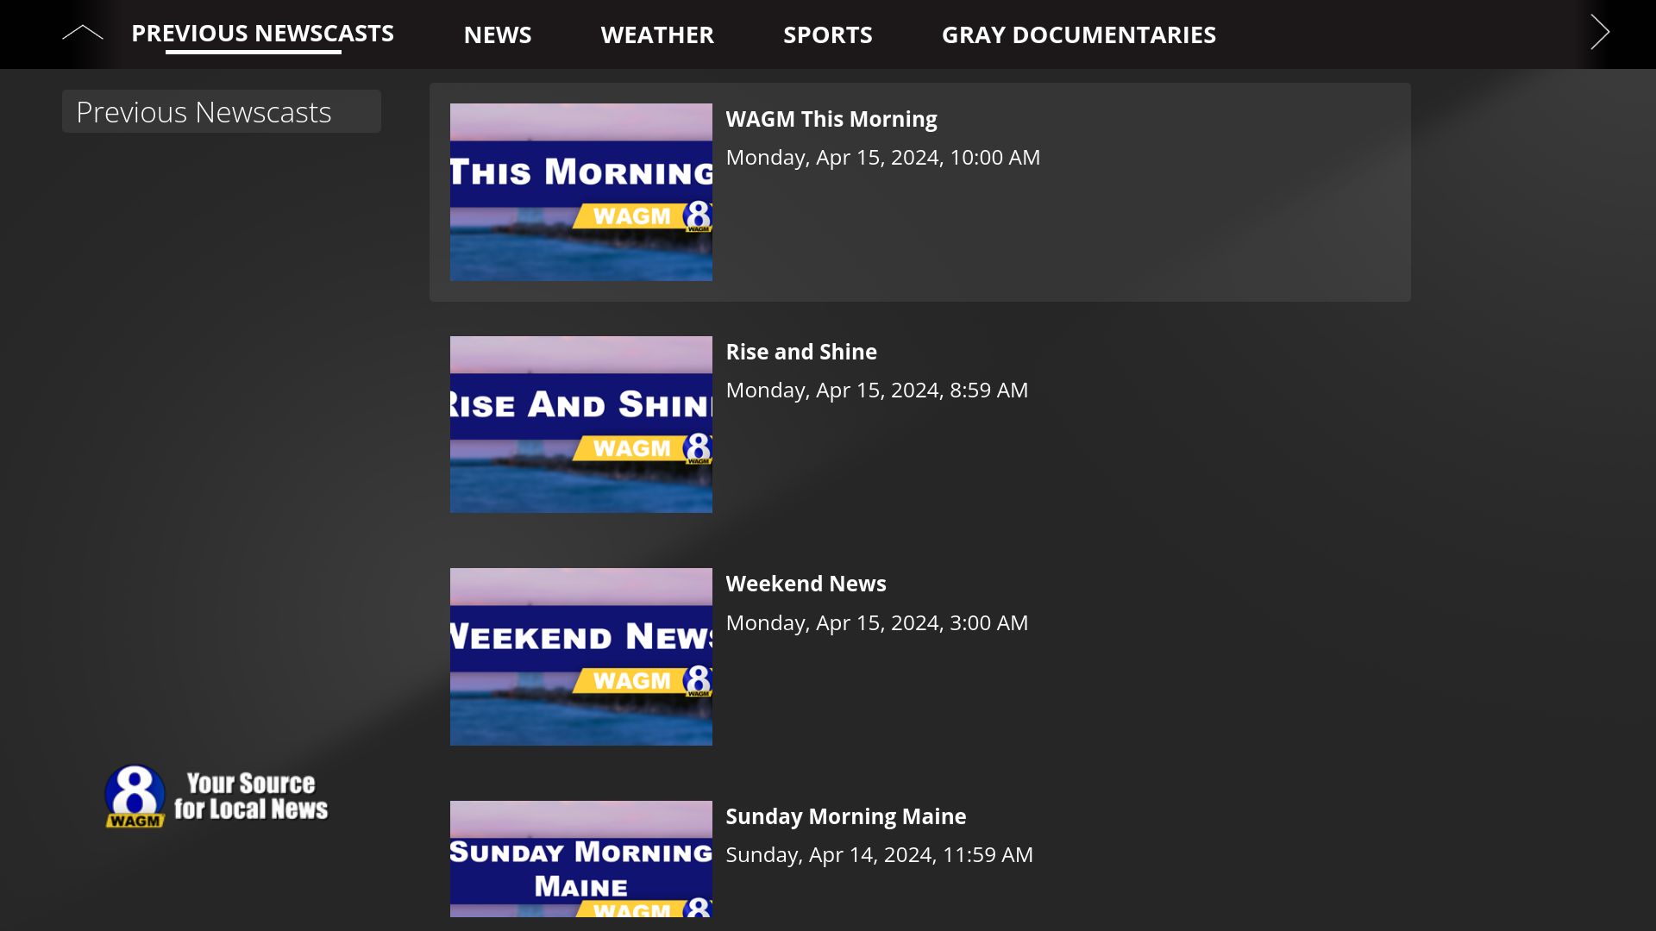
Task: Click the Monday Apr 15 10:00 AM timestamp text
Action: 883,157
